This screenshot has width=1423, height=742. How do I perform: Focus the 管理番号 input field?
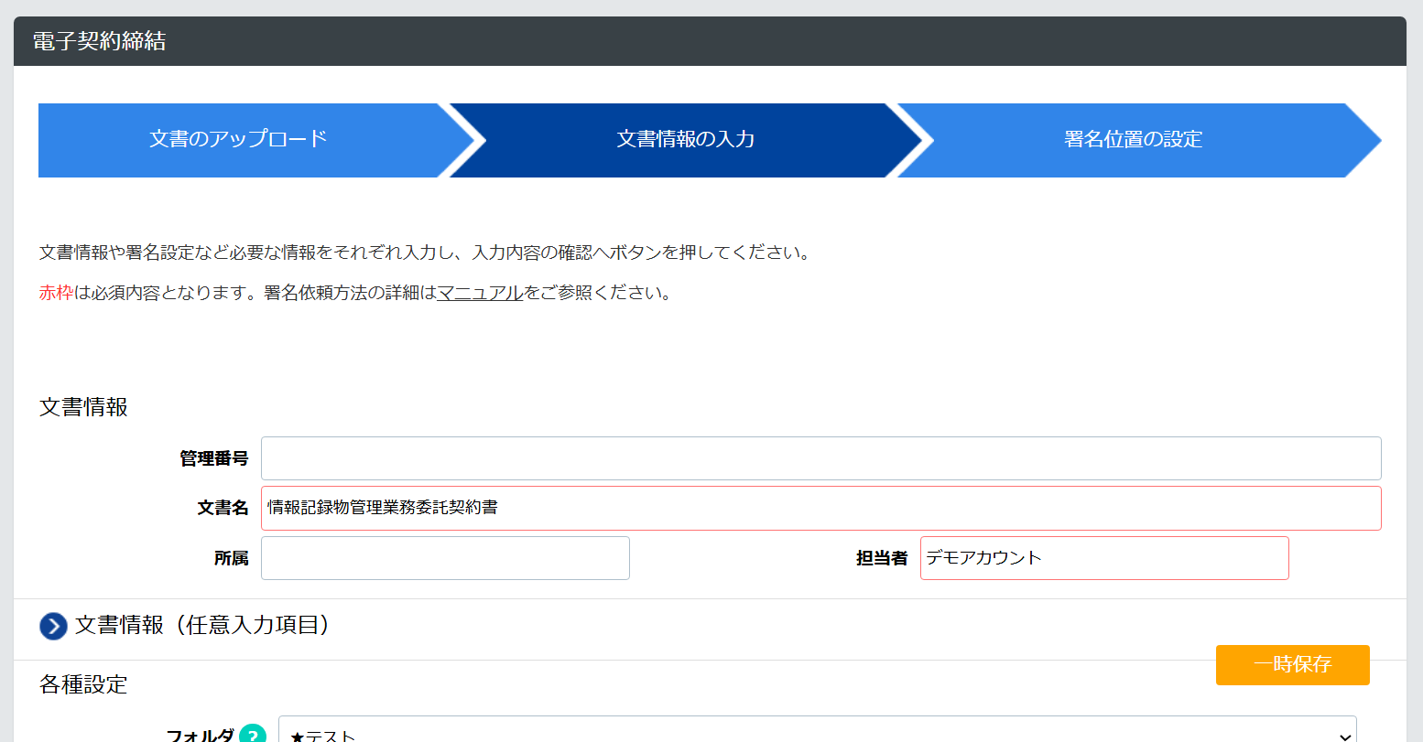(820, 458)
